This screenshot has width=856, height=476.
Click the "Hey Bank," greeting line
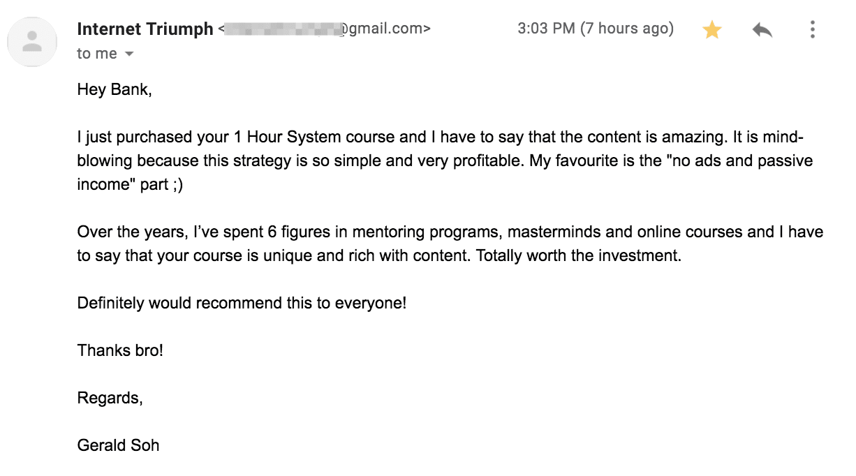click(x=114, y=90)
